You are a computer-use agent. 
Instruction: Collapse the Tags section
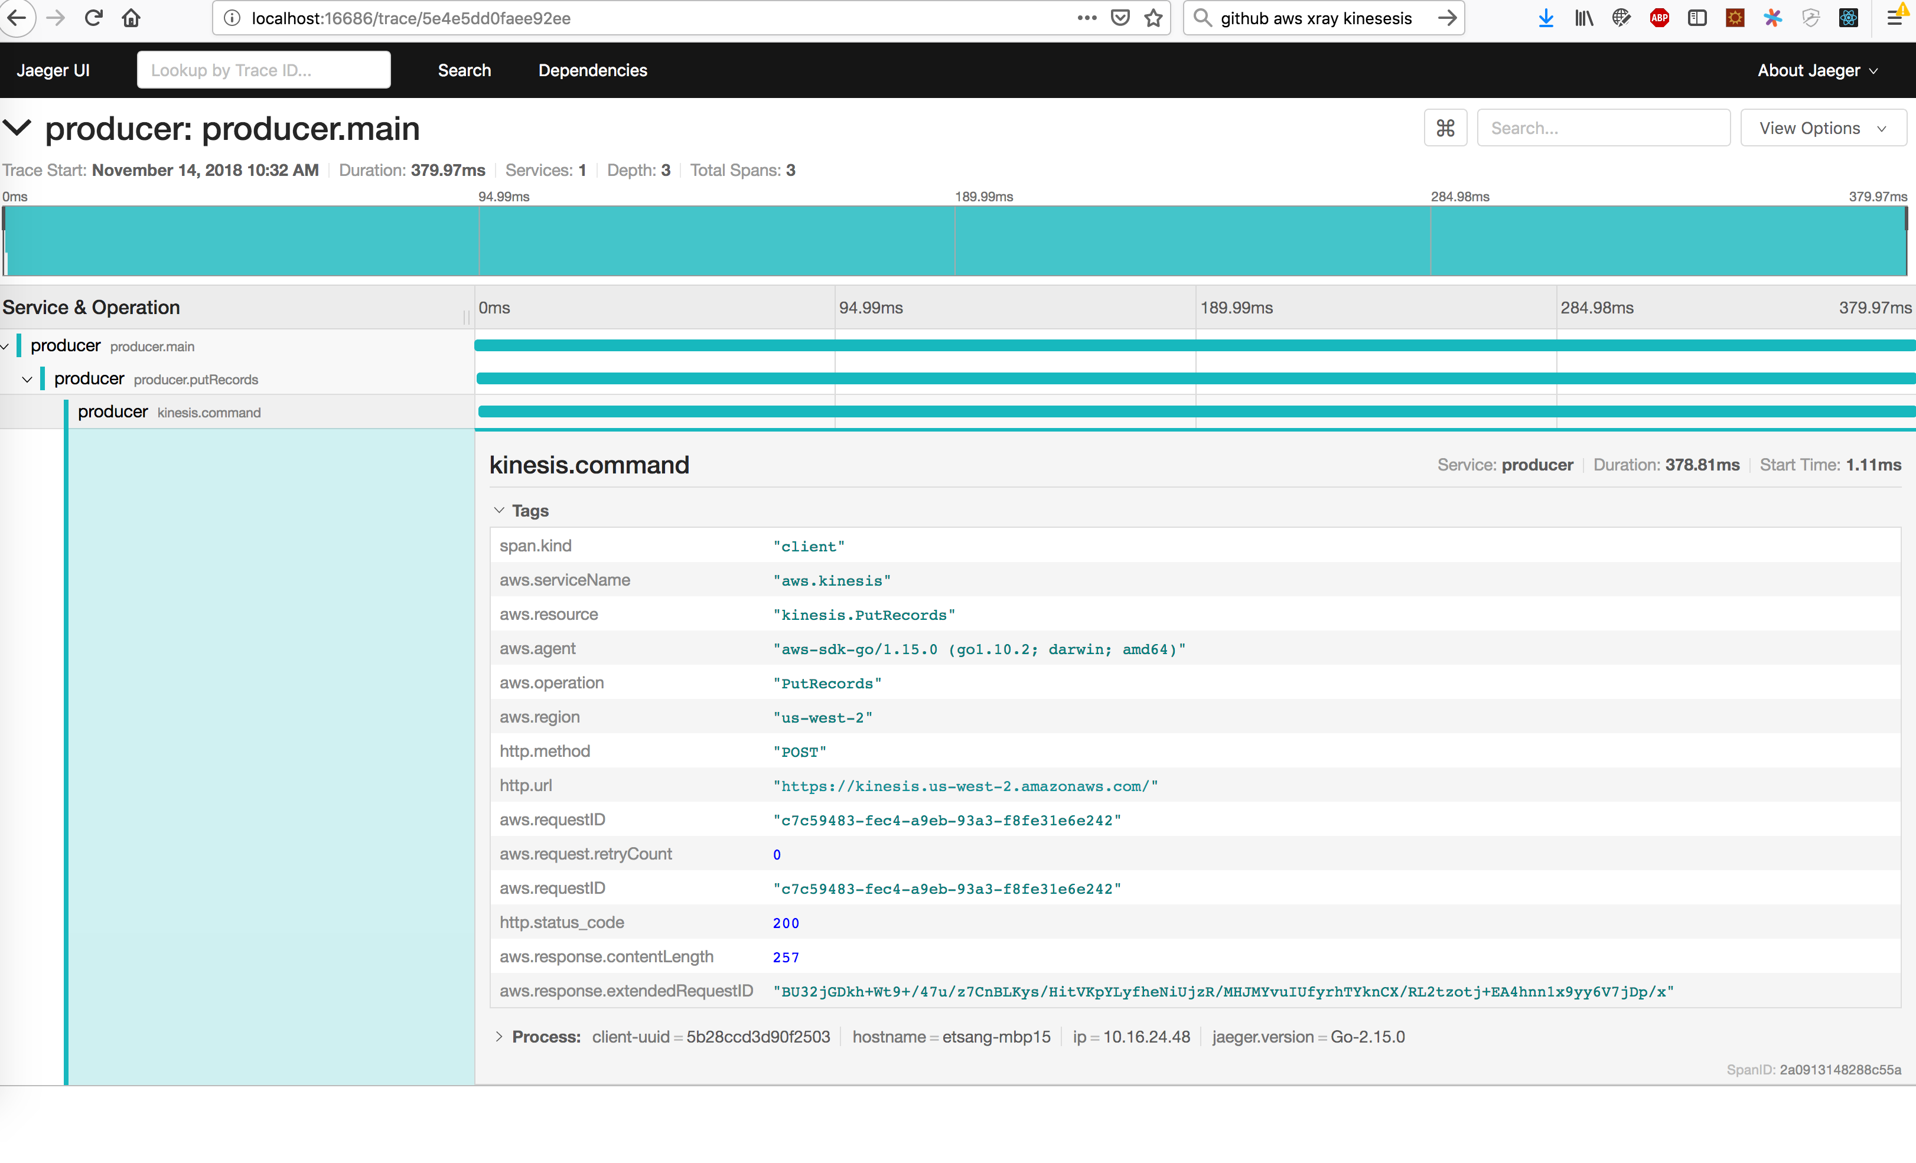499,511
